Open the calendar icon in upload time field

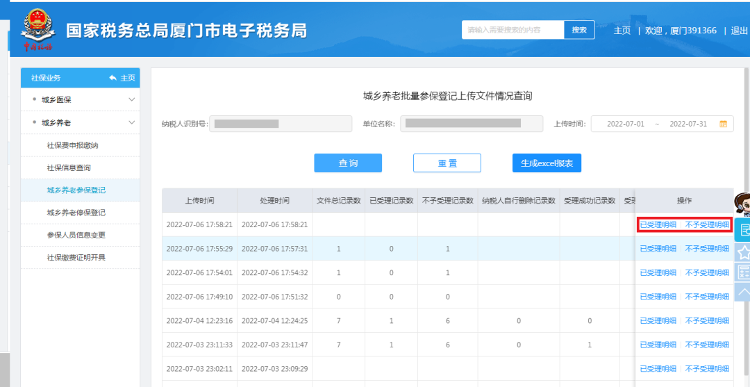point(723,124)
